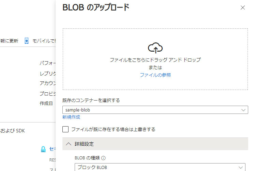Click the cloud upload icon
This screenshot has width=254, height=171.
[155, 48]
